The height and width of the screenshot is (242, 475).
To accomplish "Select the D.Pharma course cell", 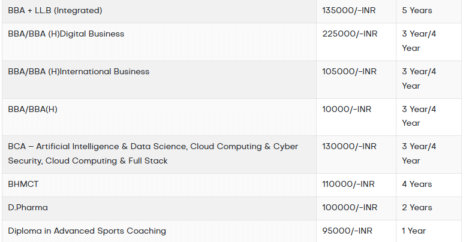I will coord(28,208).
